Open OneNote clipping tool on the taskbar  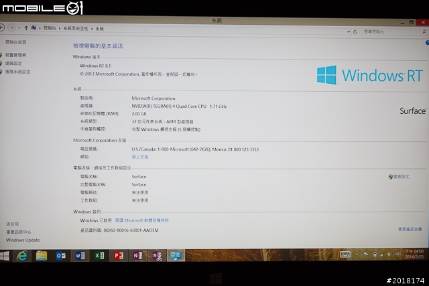[157, 256]
